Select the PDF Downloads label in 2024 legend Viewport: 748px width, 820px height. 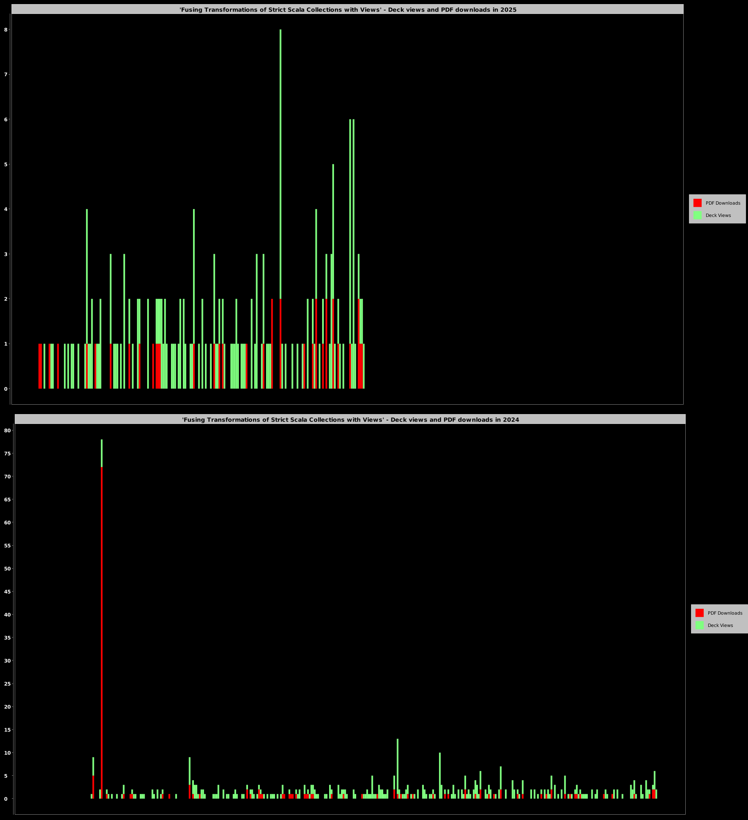725,613
